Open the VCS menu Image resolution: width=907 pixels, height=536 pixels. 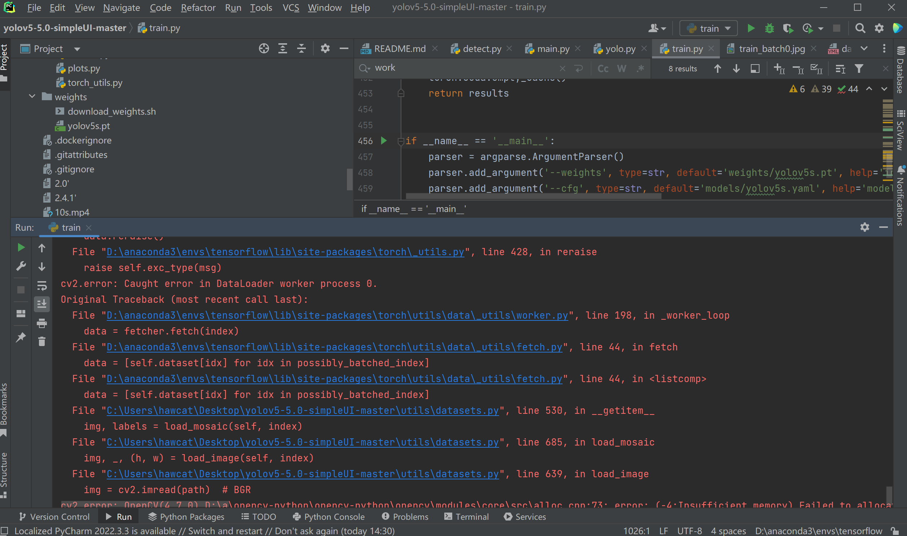click(x=291, y=8)
